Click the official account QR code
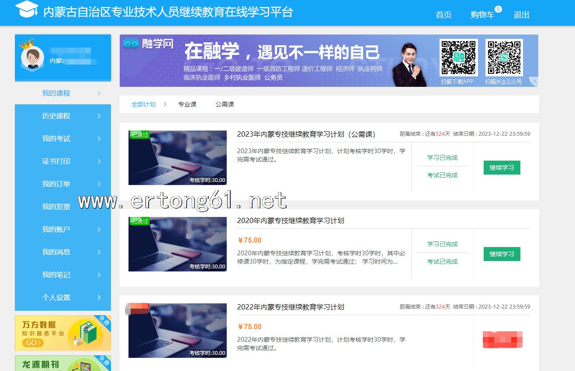Viewport: 575px width, 371px height. pyautogui.click(x=504, y=58)
